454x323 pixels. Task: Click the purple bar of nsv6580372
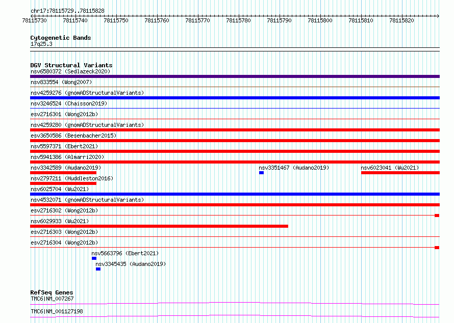click(x=235, y=76)
